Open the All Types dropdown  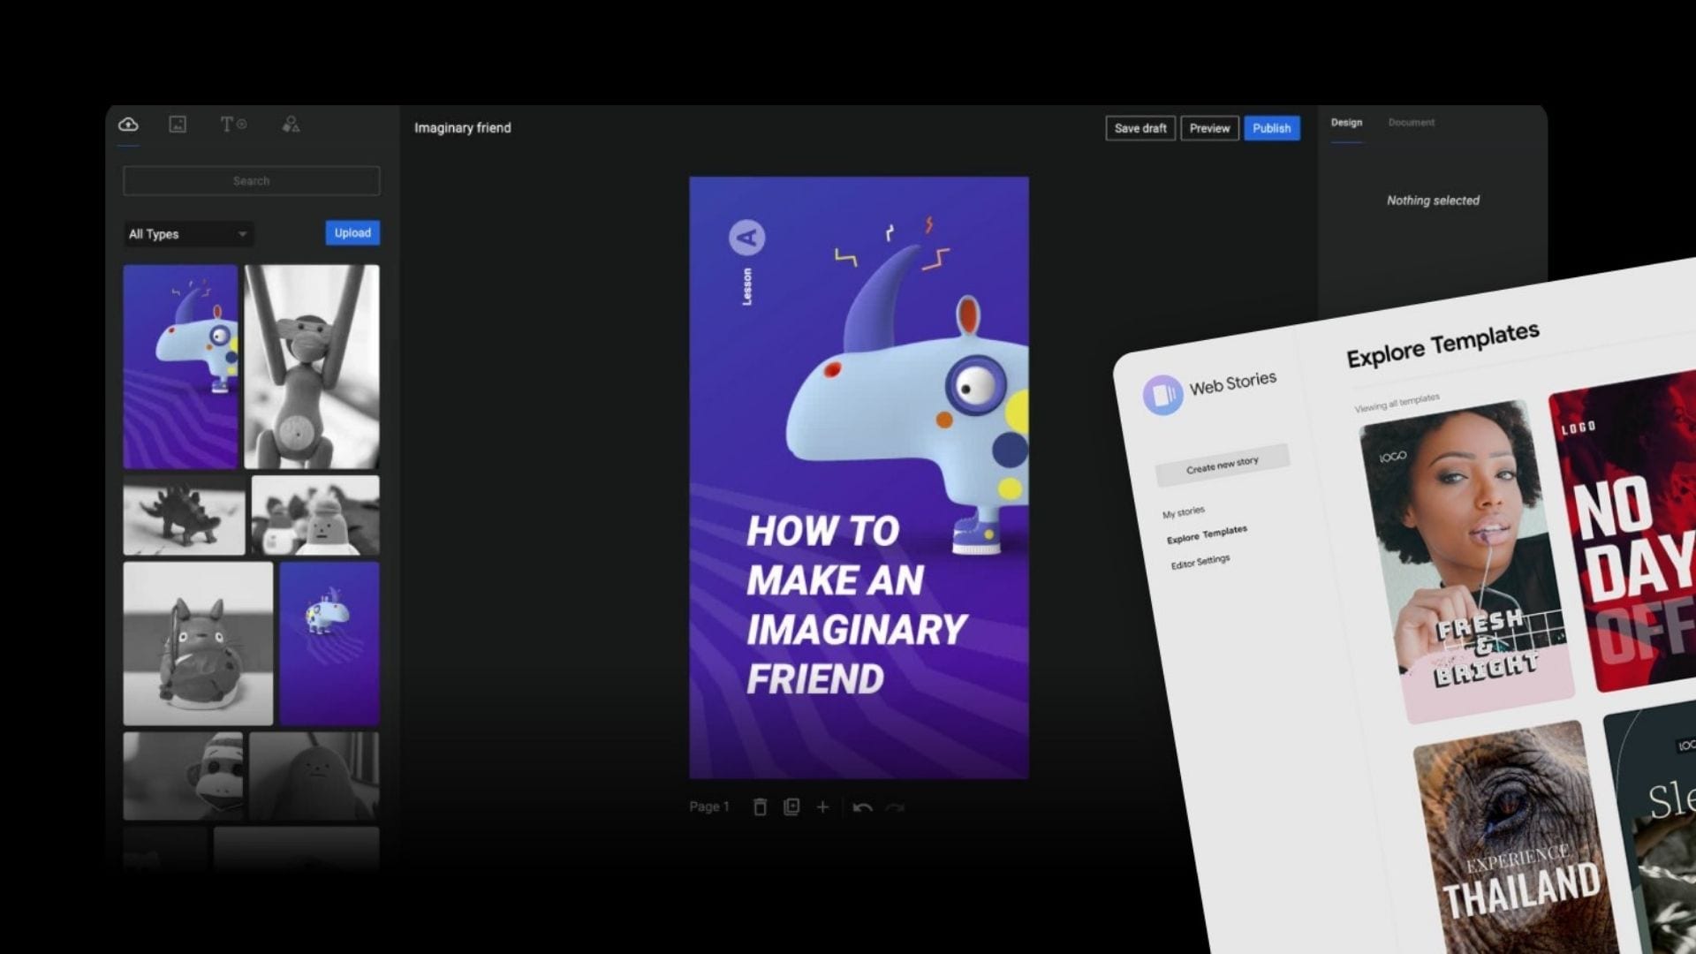click(x=188, y=234)
